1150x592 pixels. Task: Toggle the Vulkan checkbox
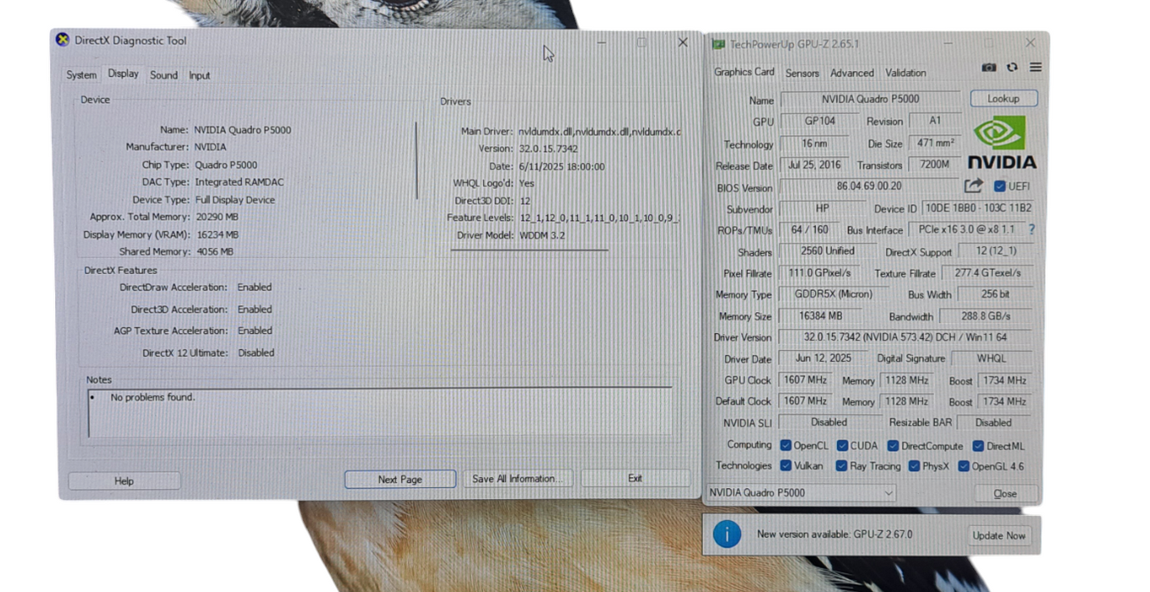pyautogui.click(x=785, y=466)
